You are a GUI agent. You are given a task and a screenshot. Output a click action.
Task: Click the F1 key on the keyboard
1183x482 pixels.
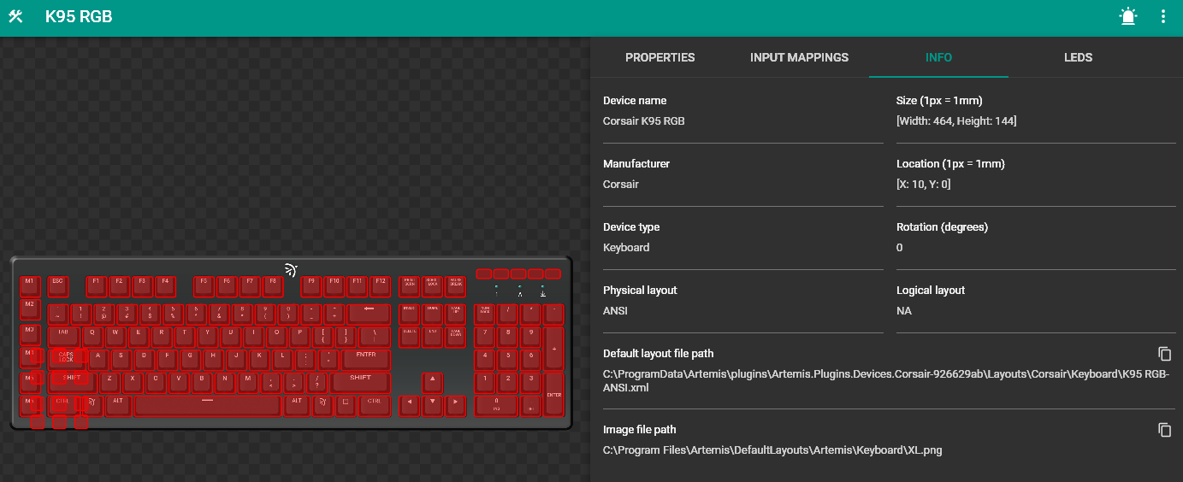tap(96, 285)
